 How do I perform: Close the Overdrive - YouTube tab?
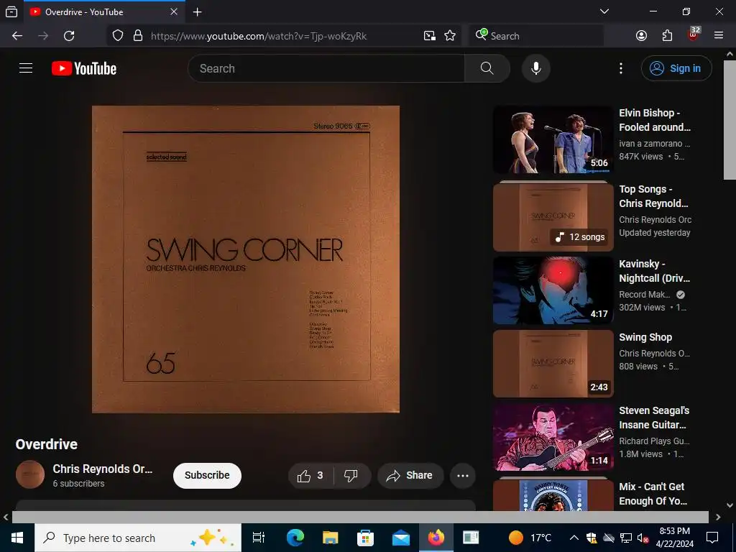[174, 12]
